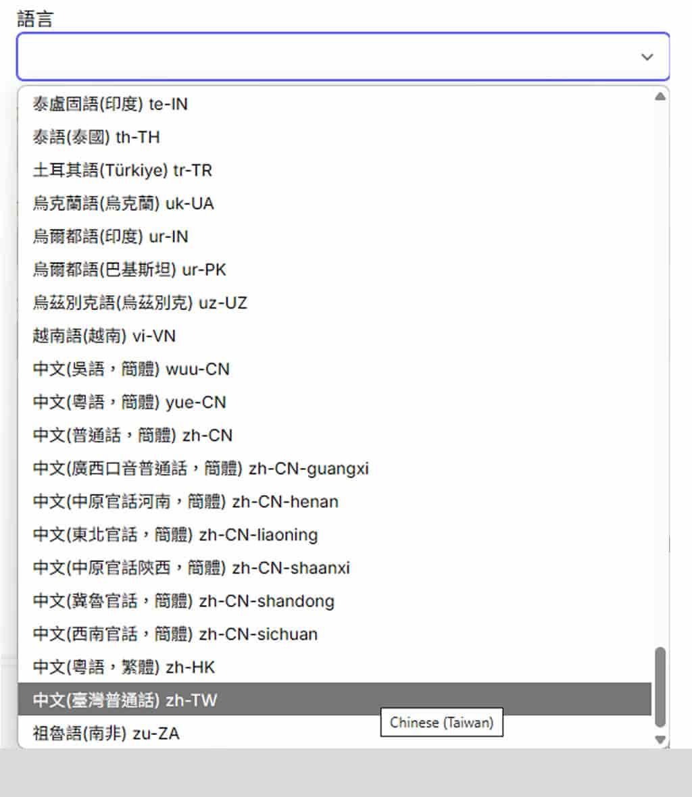Click the dropdown list scrollbar thumb
692x797 pixels.
660,687
